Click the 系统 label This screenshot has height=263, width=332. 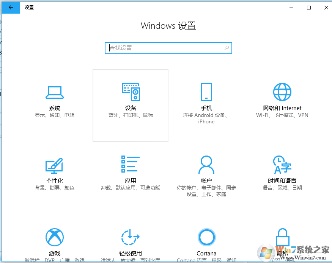point(55,108)
